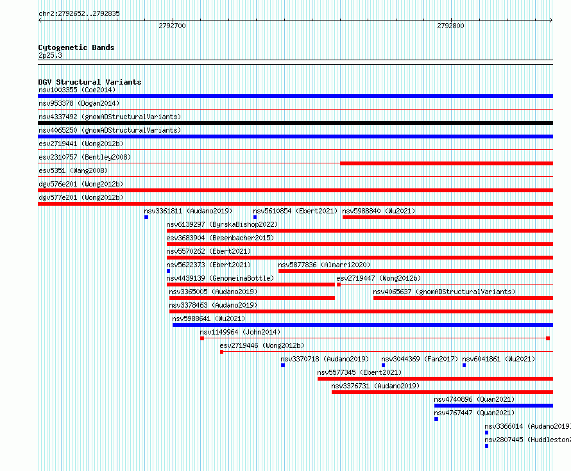The width and height of the screenshot is (571, 471).
Task: Select the blue square marker under nsv4767447
Action: pos(436,419)
